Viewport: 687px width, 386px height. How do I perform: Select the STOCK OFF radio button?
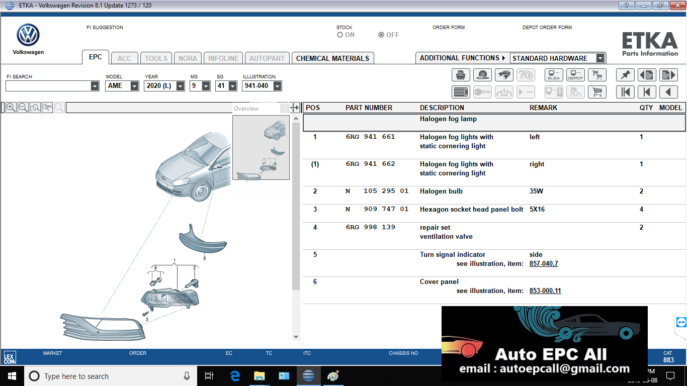pos(381,35)
